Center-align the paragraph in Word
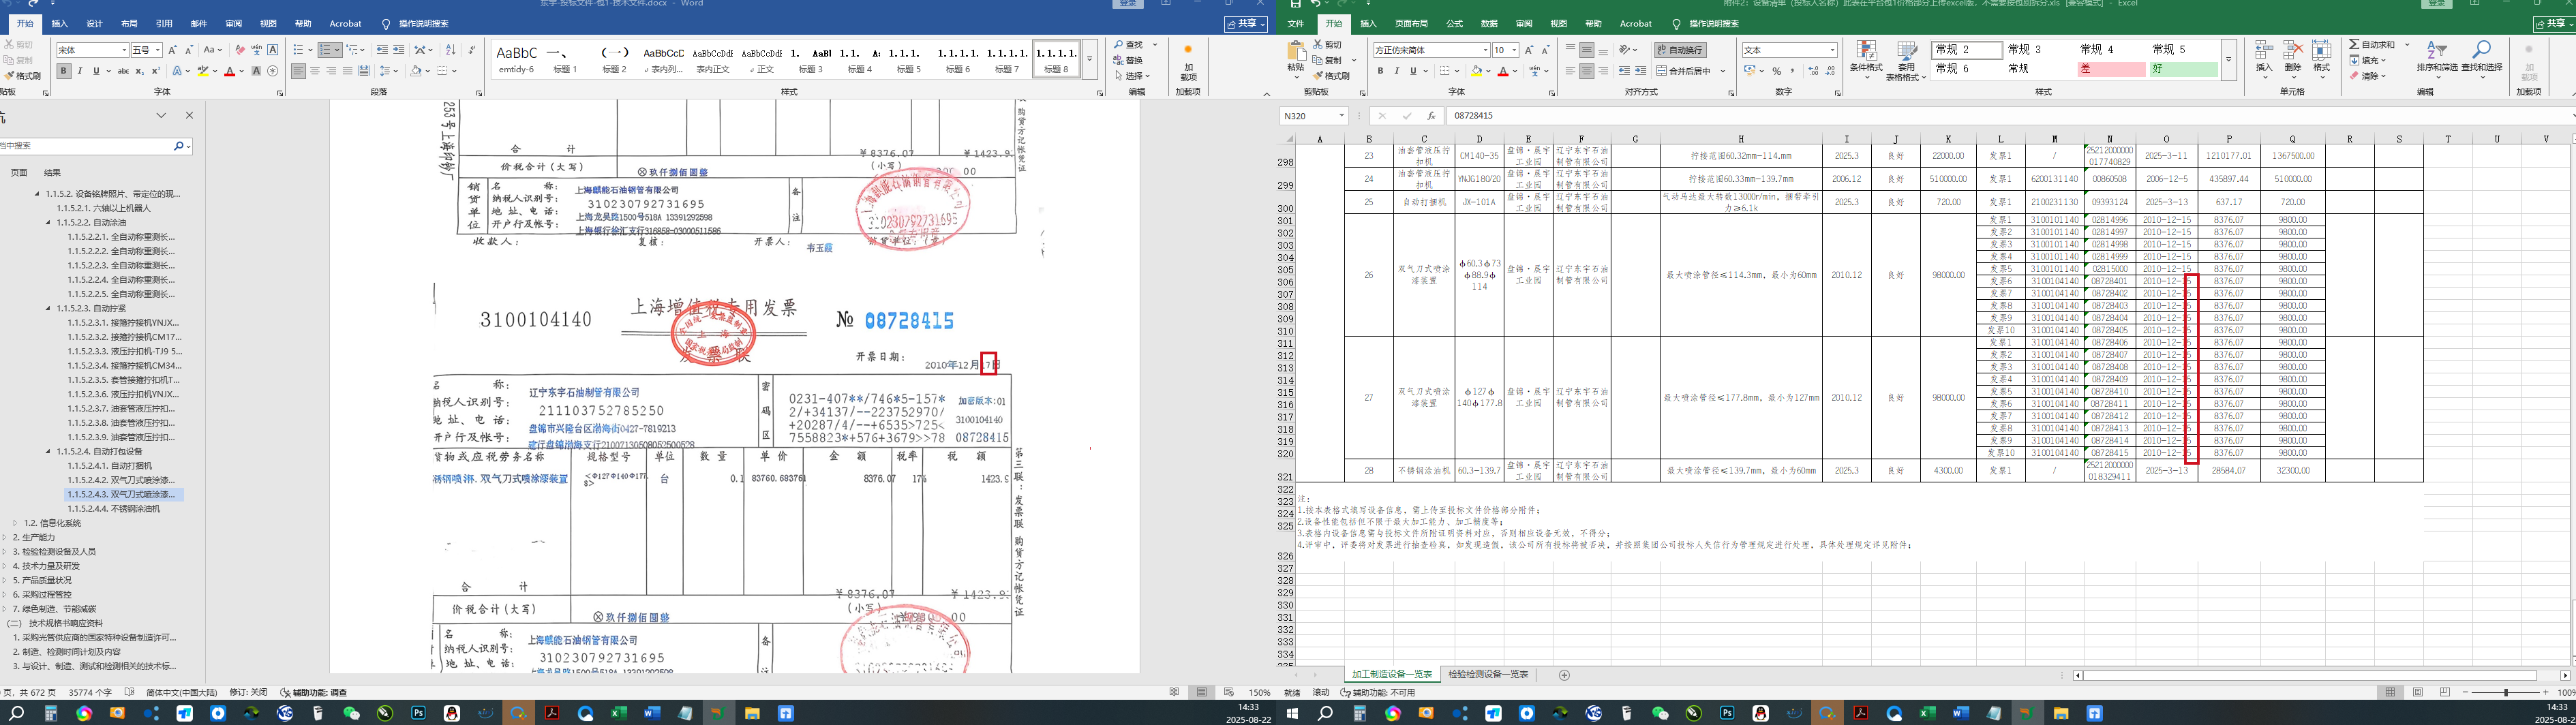 point(315,71)
